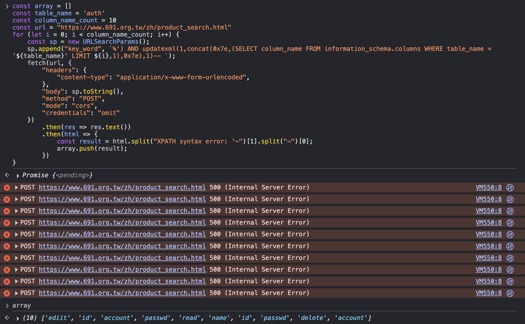This screenshot has width=525, height=324.
Task: Open the product_search.html link in the first error row
Action: [122, 187]
